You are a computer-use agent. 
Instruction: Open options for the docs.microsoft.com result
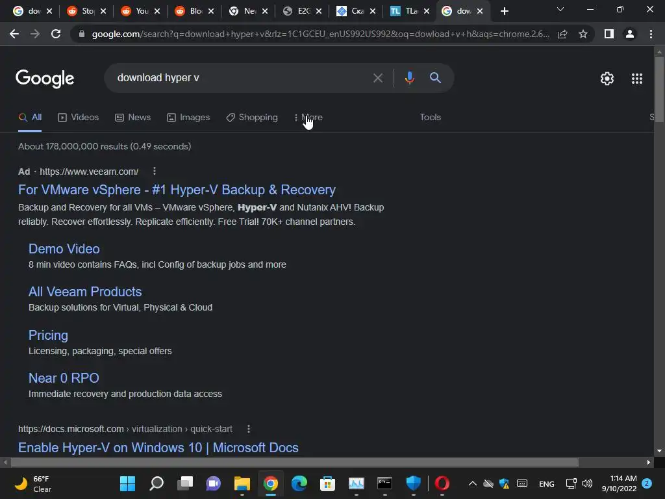click(249, 429)
